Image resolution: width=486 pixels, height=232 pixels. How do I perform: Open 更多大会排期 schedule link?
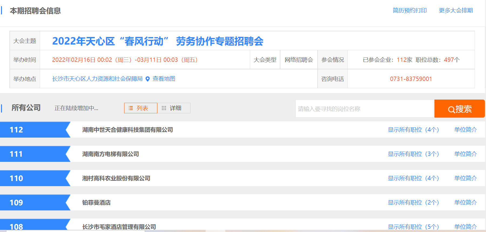pos(456,11)
